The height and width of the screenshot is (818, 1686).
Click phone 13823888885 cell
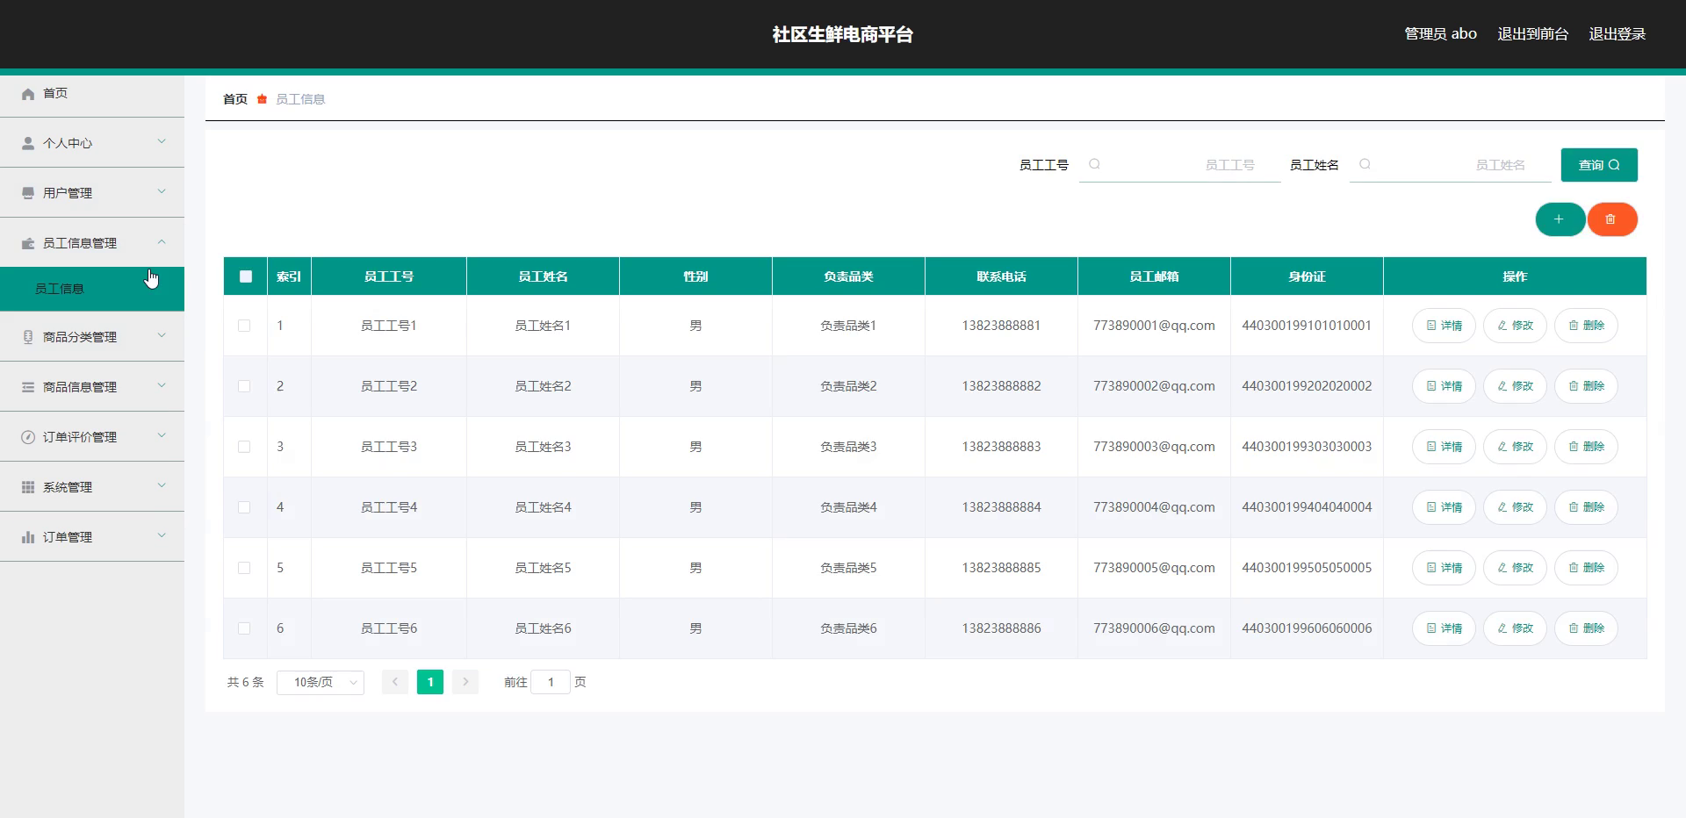click(x=1001, y=568)
